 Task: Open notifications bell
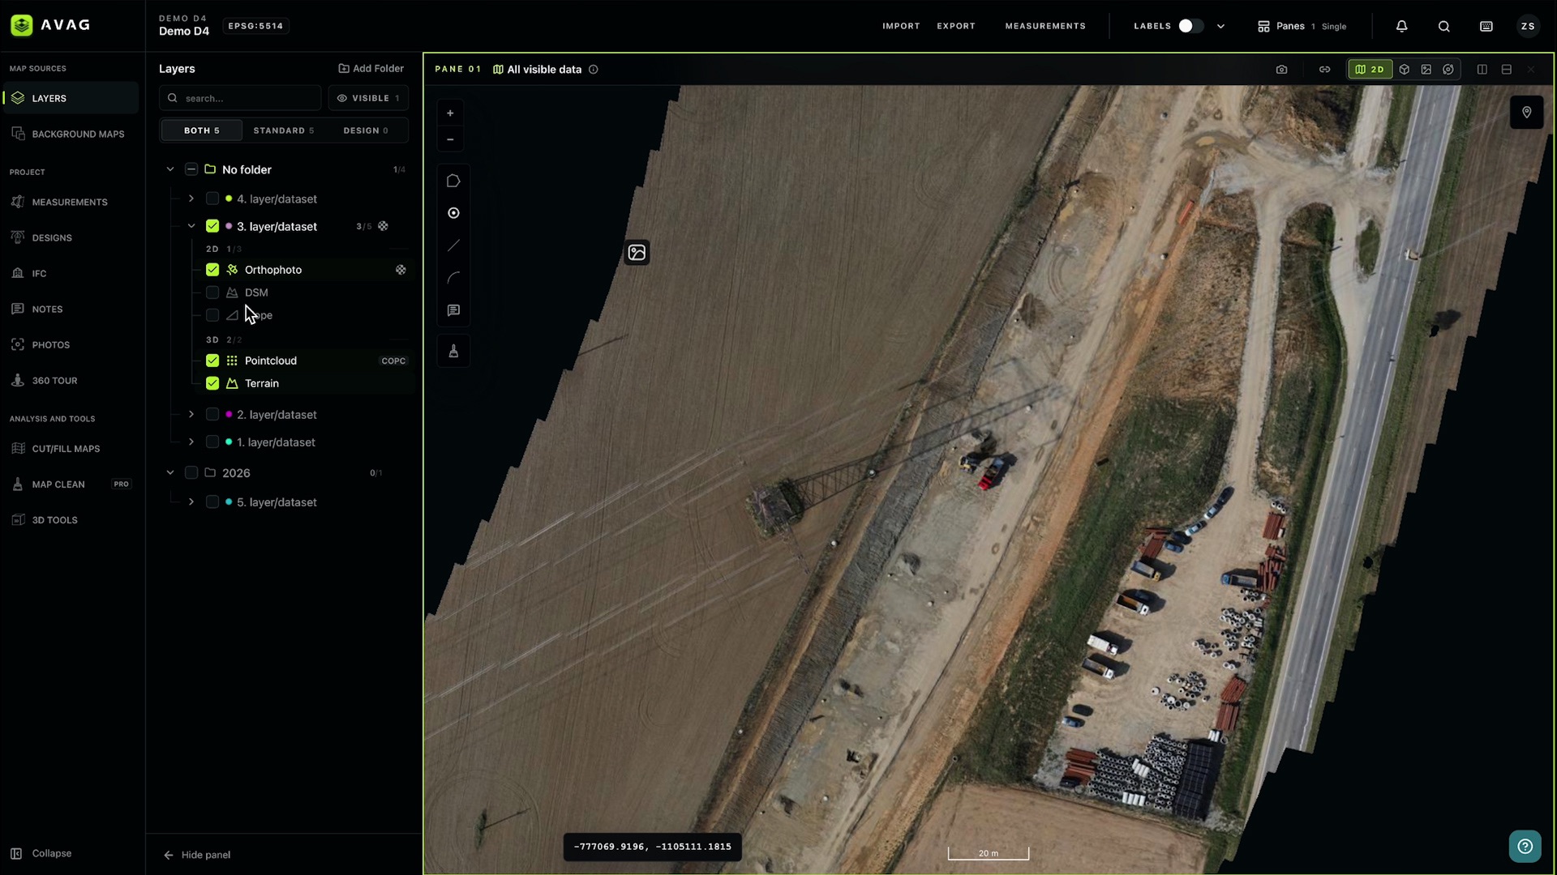(1401, 26)
